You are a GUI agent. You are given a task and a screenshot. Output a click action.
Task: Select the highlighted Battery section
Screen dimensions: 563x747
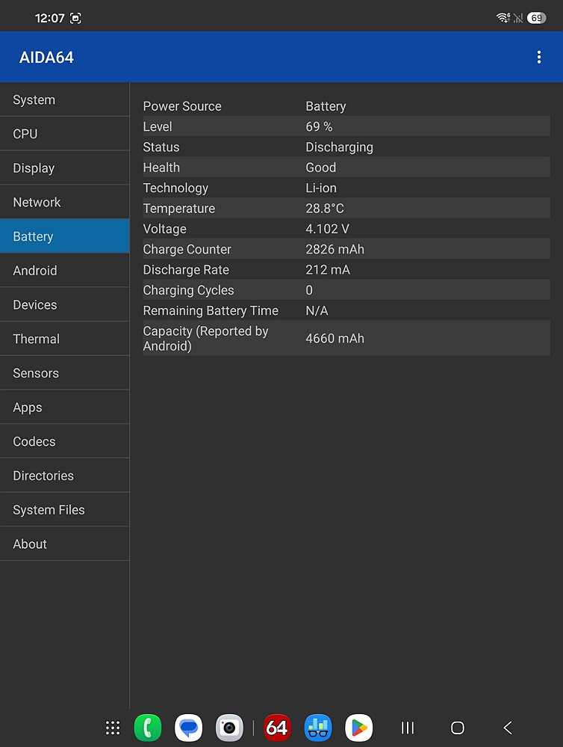point(65,236)
